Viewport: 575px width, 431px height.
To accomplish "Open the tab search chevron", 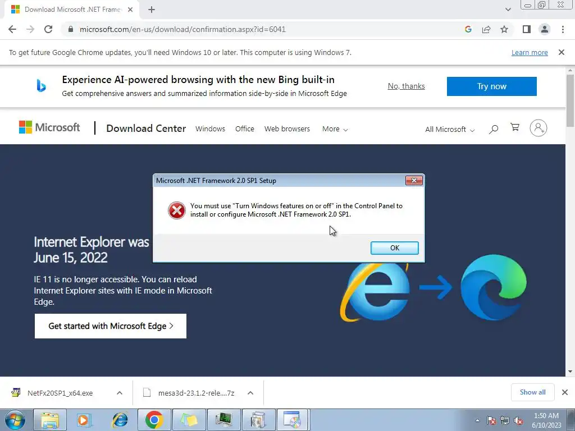I will 508,10.
